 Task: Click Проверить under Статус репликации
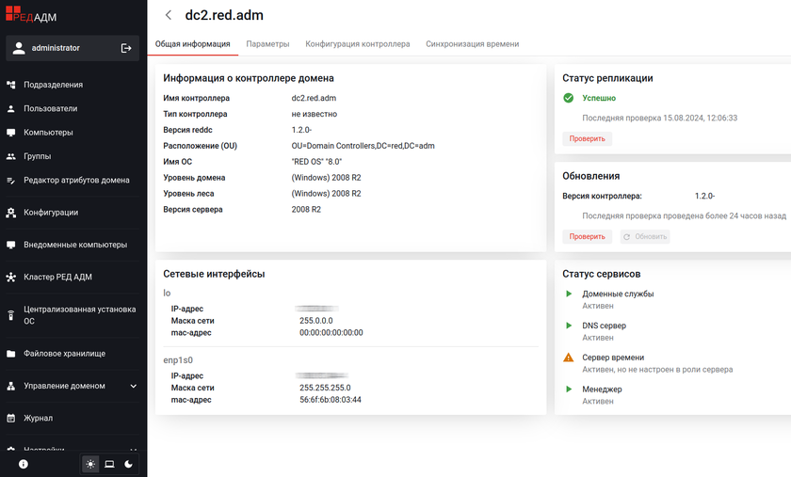(x=587, y=138)
